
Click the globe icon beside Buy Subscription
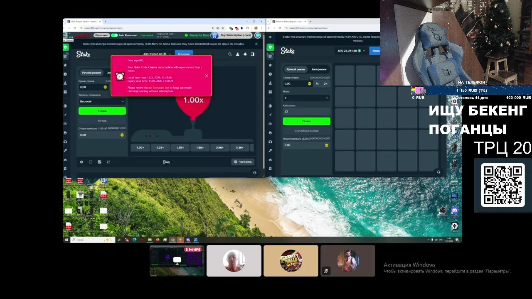[258, 35]
